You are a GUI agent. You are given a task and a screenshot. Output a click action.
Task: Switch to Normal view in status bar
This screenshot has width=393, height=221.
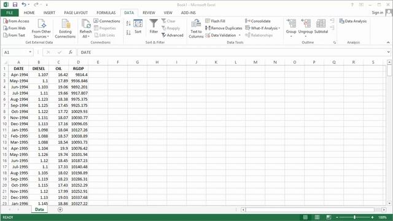(x=305, y=217)
